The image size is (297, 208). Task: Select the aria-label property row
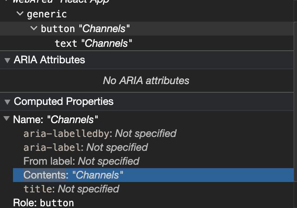click(85, 147)
